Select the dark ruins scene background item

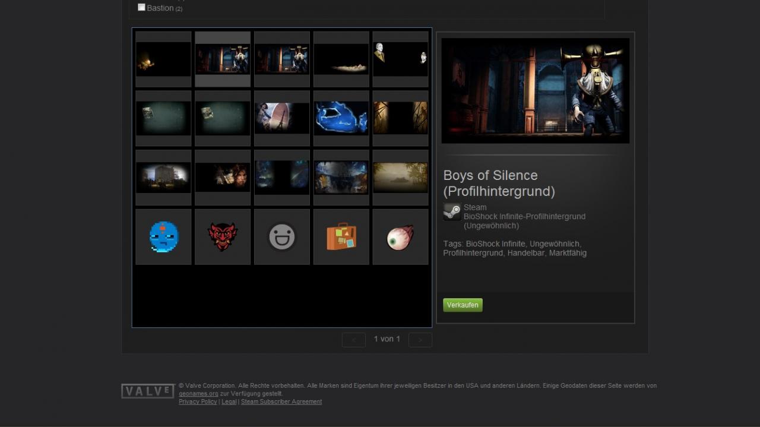click(341, 178)
